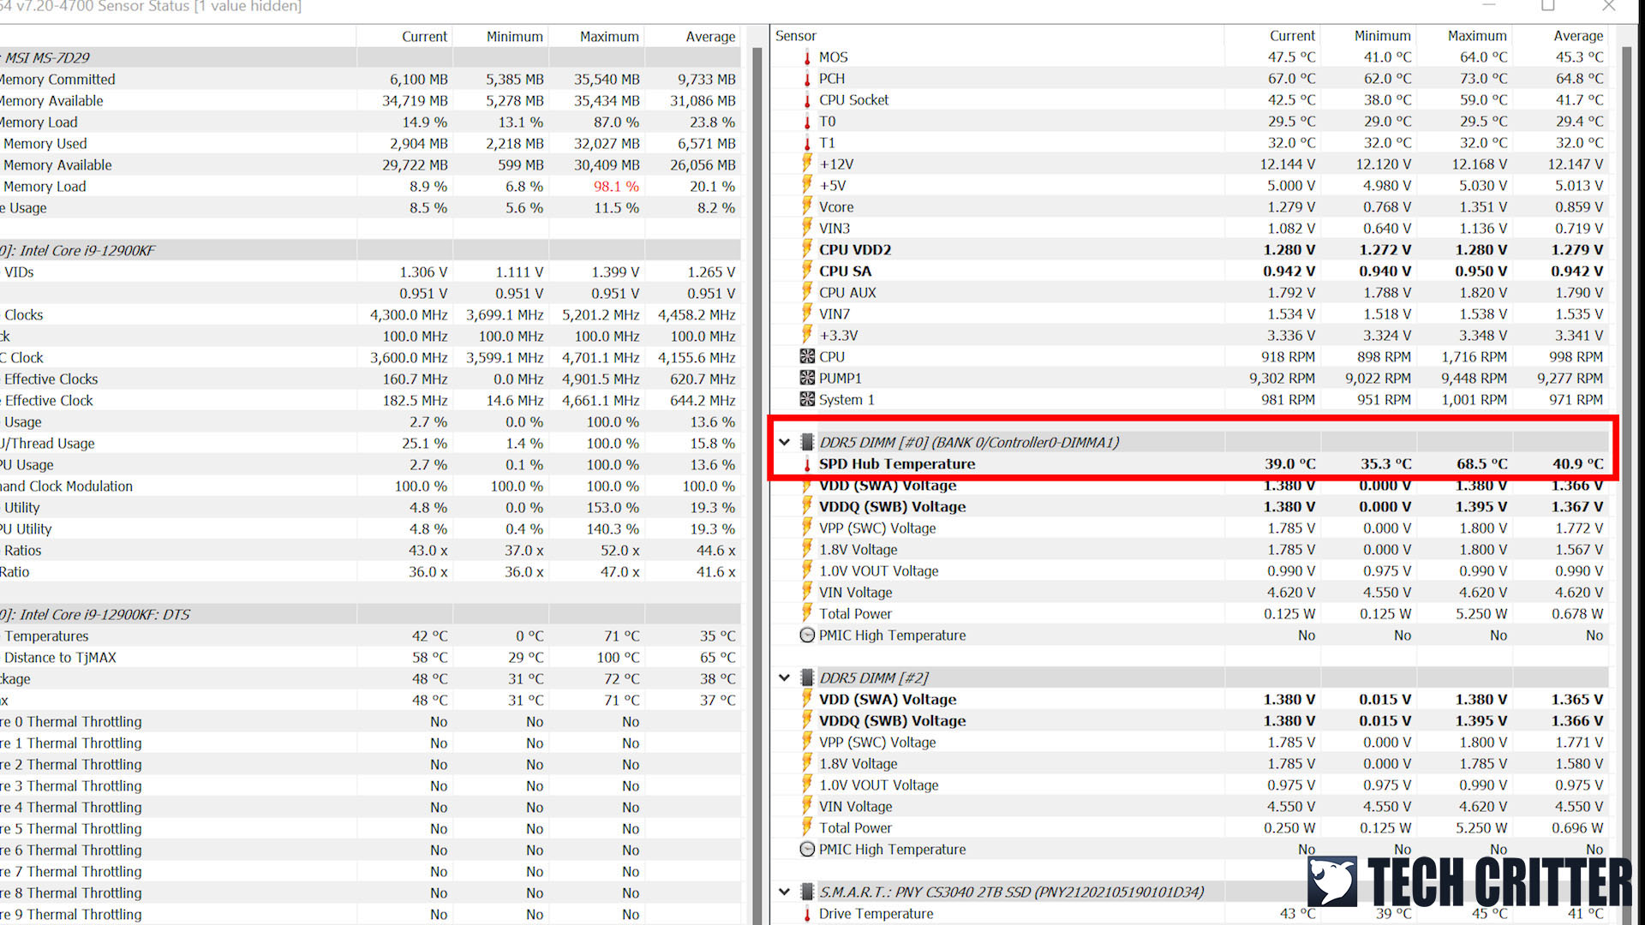The image size is (1645, 925).
Task: Click the VDDQ (SWB) voltage icon under DIMM #0
Action: tap(807, 506)
